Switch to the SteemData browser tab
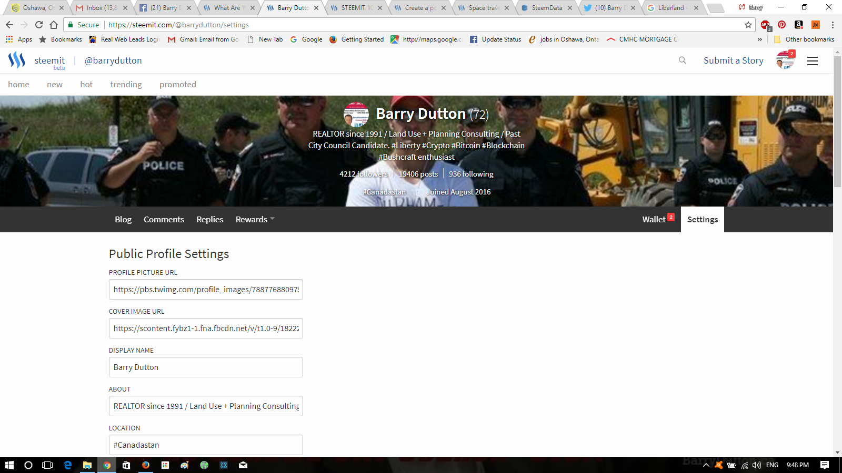 pyautogui.click(x=546, y=8)
